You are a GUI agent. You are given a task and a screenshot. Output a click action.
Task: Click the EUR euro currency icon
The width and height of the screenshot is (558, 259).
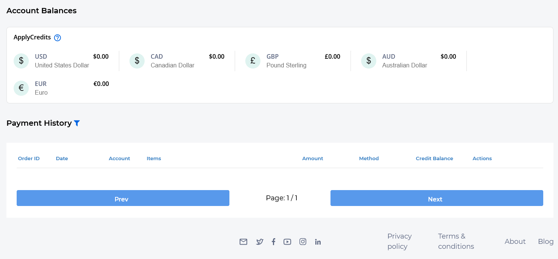pyautogui.click(x=21, y=88)
